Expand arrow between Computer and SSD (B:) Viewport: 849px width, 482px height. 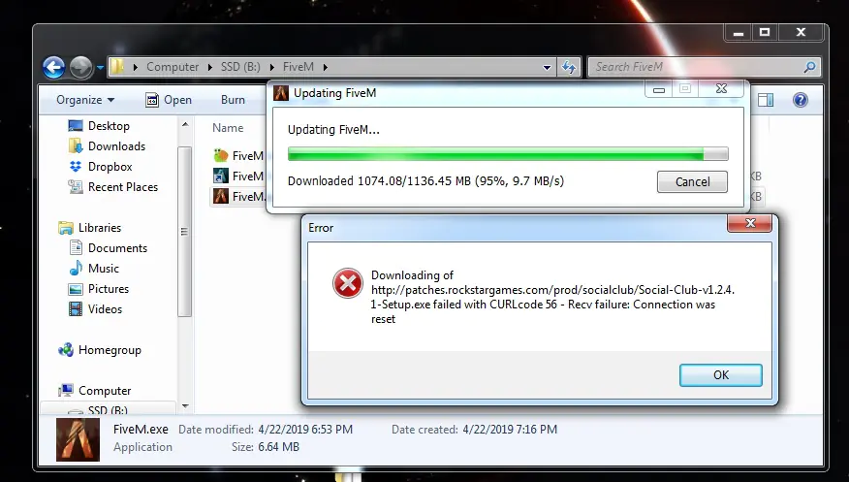pos(210,67)
